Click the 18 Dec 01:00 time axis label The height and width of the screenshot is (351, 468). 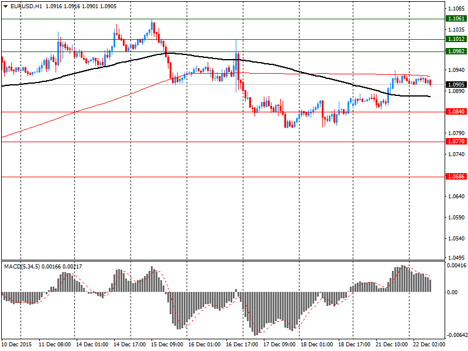pyautogui.click(x=316, y=345)
